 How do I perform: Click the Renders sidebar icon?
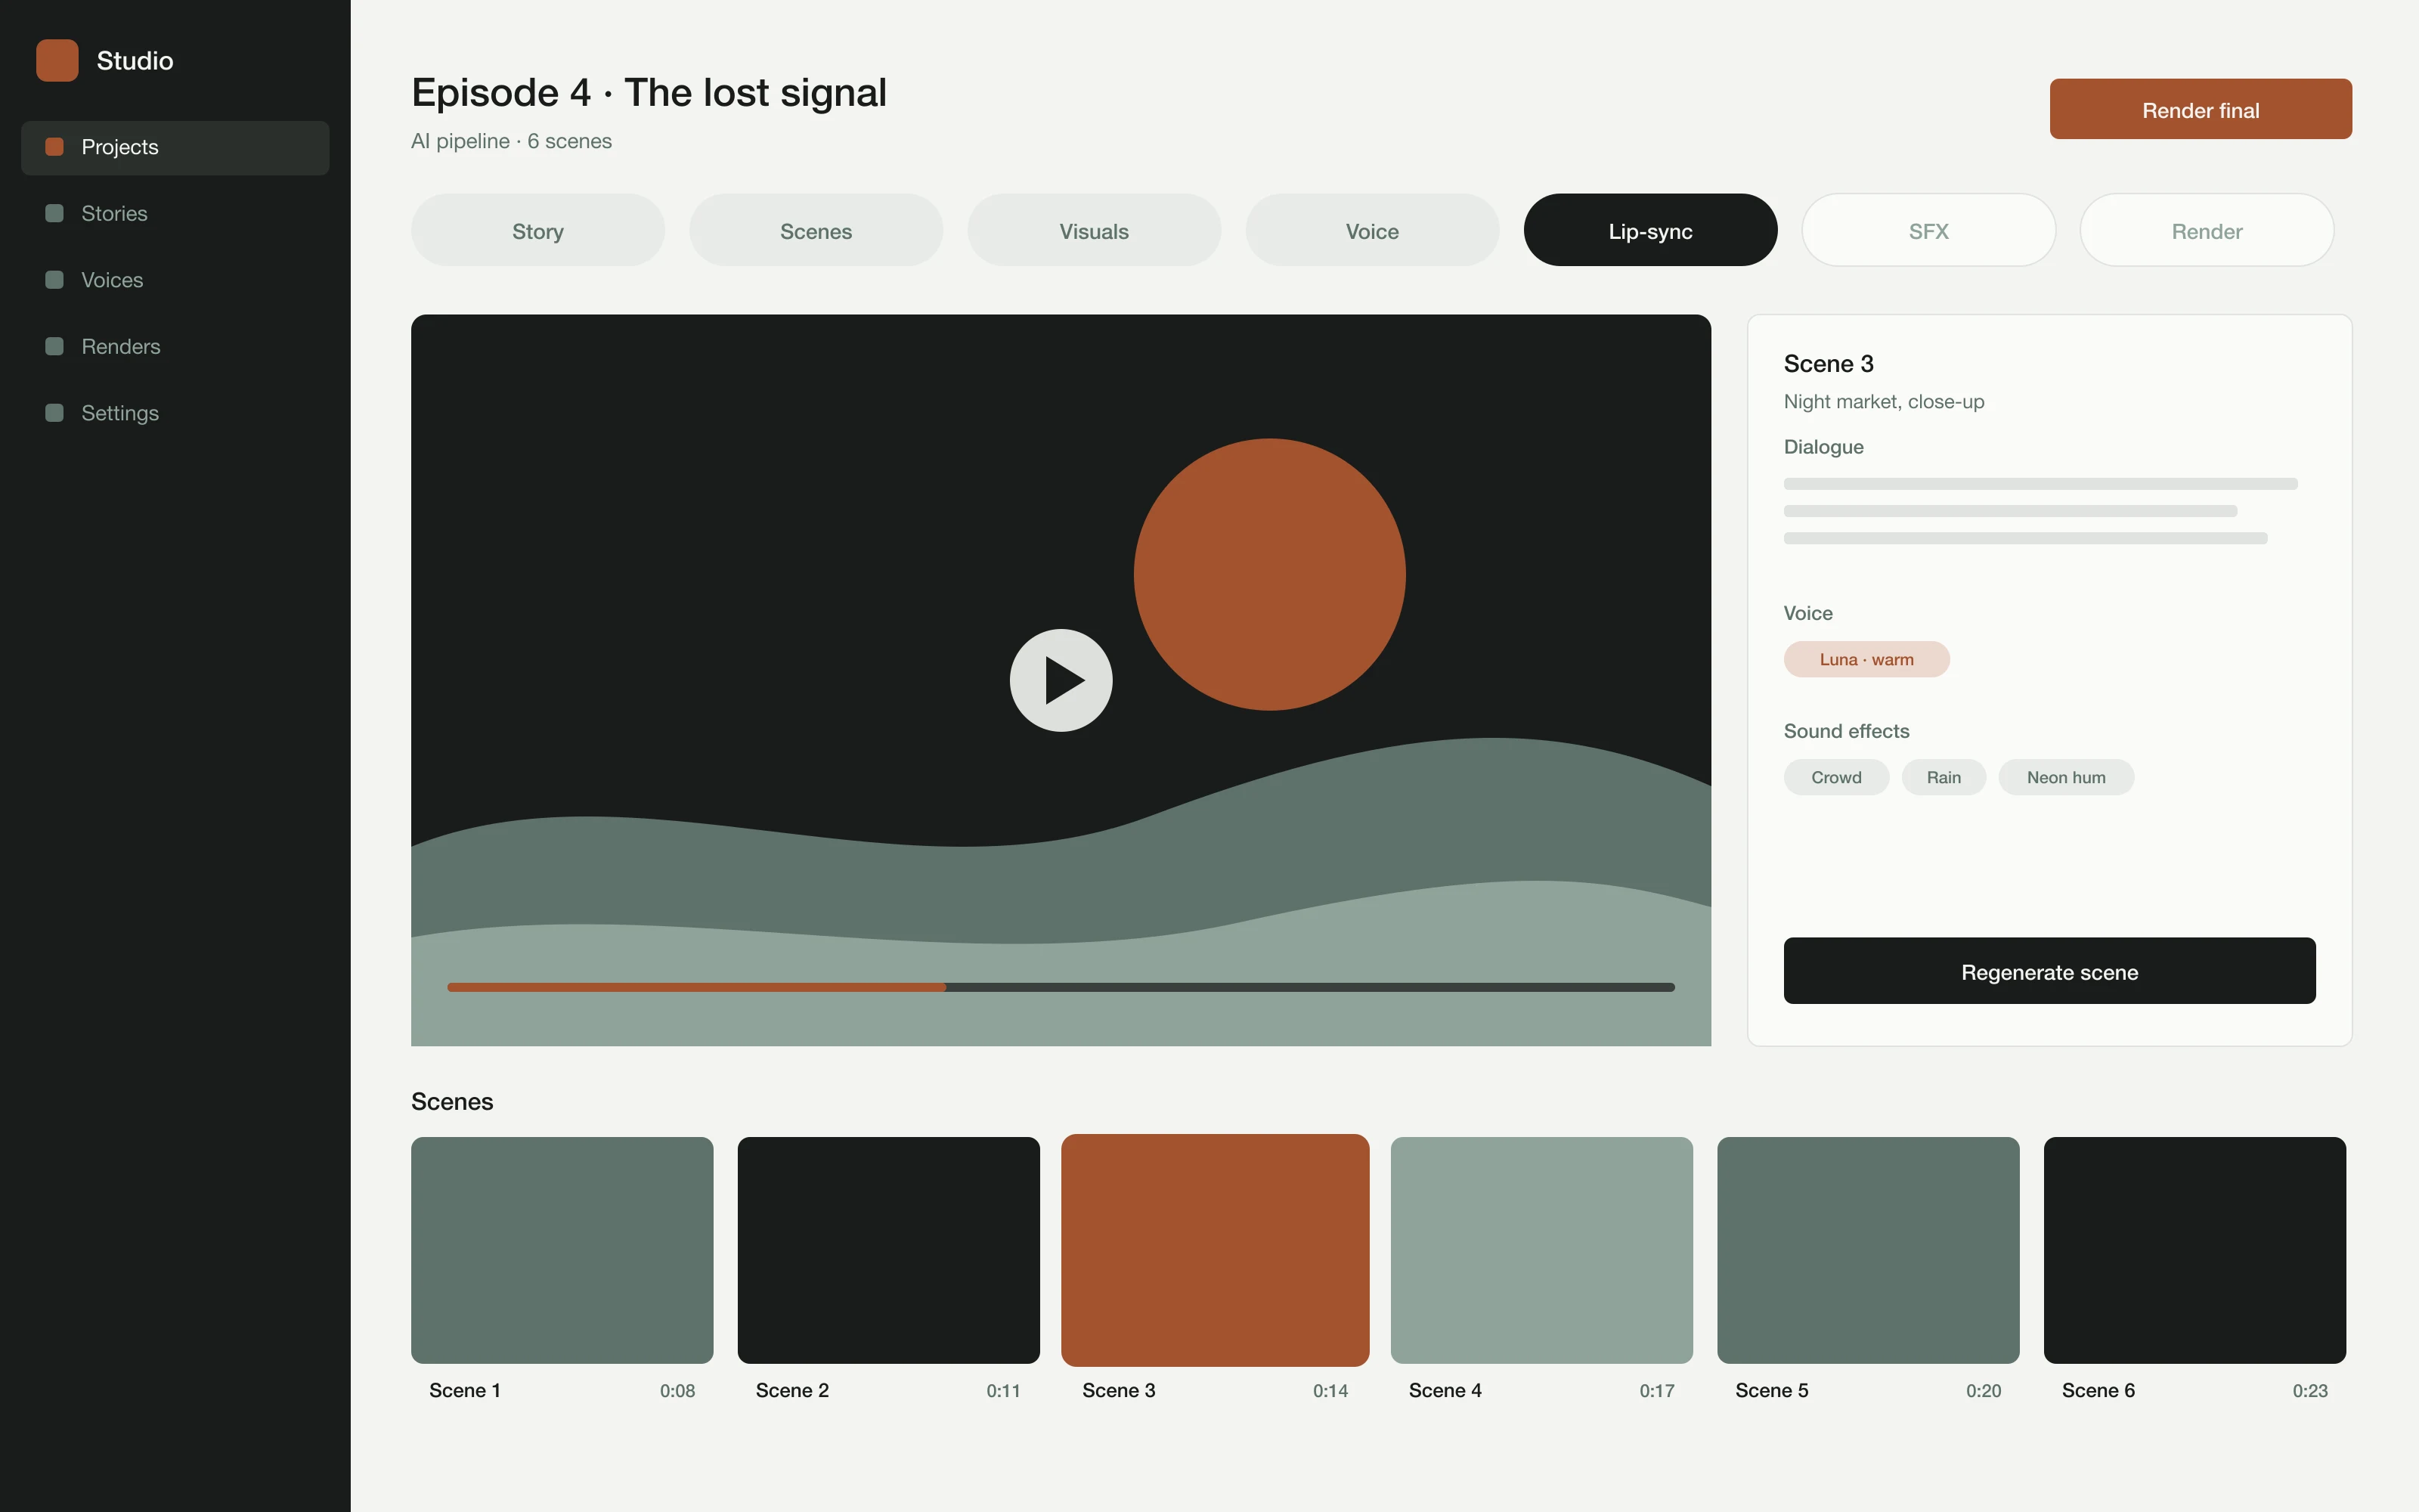click(x=55, y=346)
